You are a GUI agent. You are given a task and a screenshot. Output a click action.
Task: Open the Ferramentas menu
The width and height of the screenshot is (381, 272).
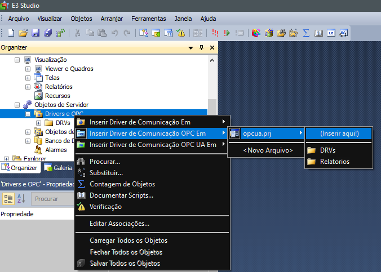tap(149, 19)
